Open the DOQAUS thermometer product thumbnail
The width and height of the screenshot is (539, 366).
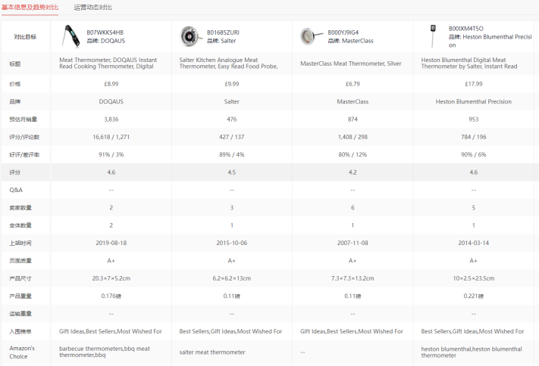(x=71, y=36)
